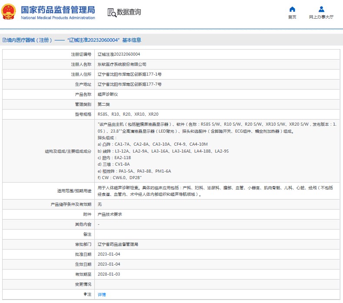Select approving department 辽宁省药品监督管理局
The image size is (343, 303).
(118, 244)
